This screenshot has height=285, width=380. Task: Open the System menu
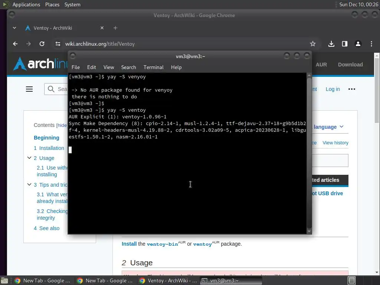pos(72,4)
